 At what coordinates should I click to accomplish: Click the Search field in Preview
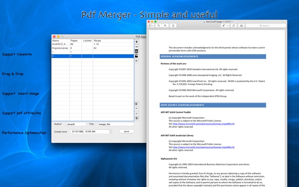(266, 25)
